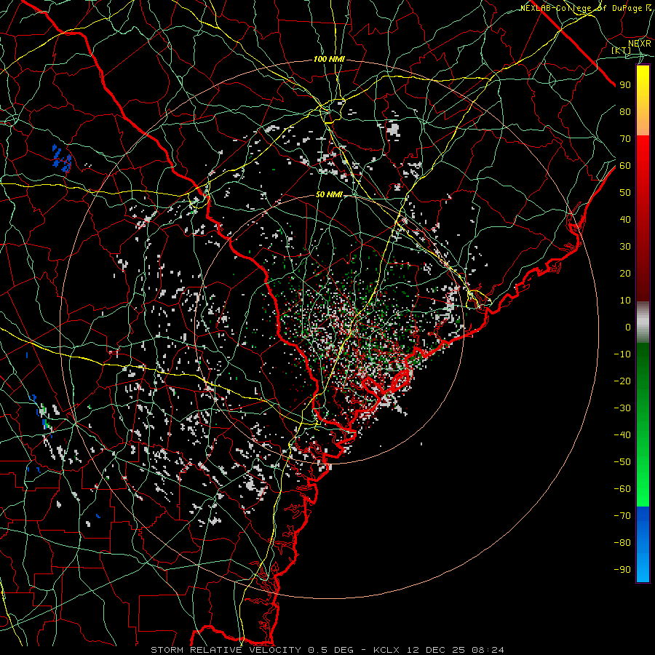Screen dimensions: 655x655
Task: Click the -20 value on the velocity scale
Action: (622, 381)
